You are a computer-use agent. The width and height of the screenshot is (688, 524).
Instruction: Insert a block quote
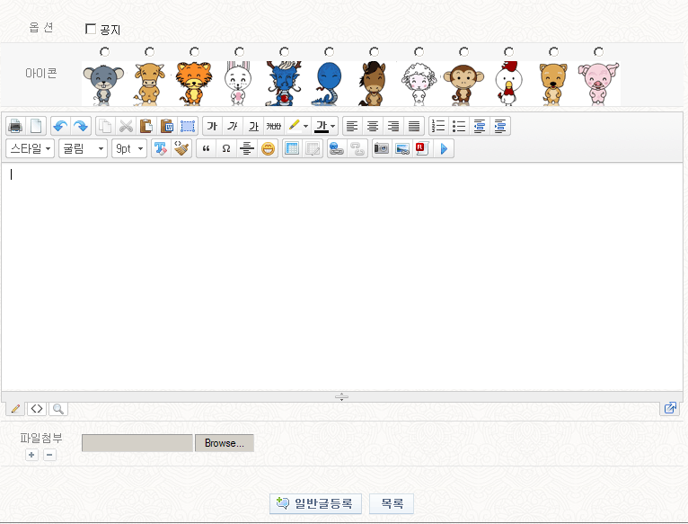(x=206, y=148)
